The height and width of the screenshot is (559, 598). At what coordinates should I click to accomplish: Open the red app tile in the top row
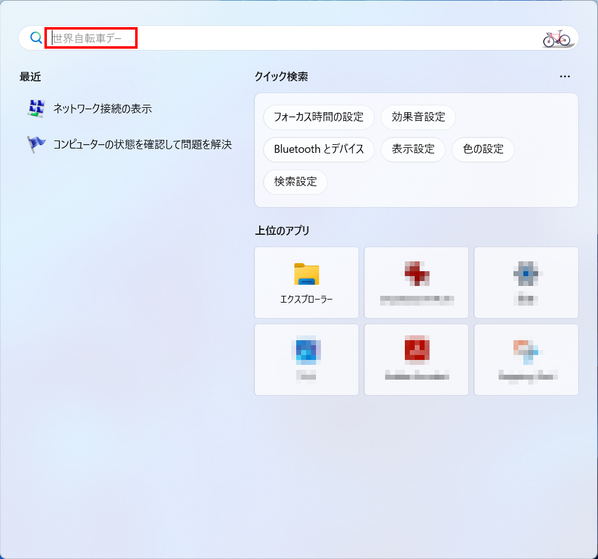pyautogui.click(x=416, y=282)
